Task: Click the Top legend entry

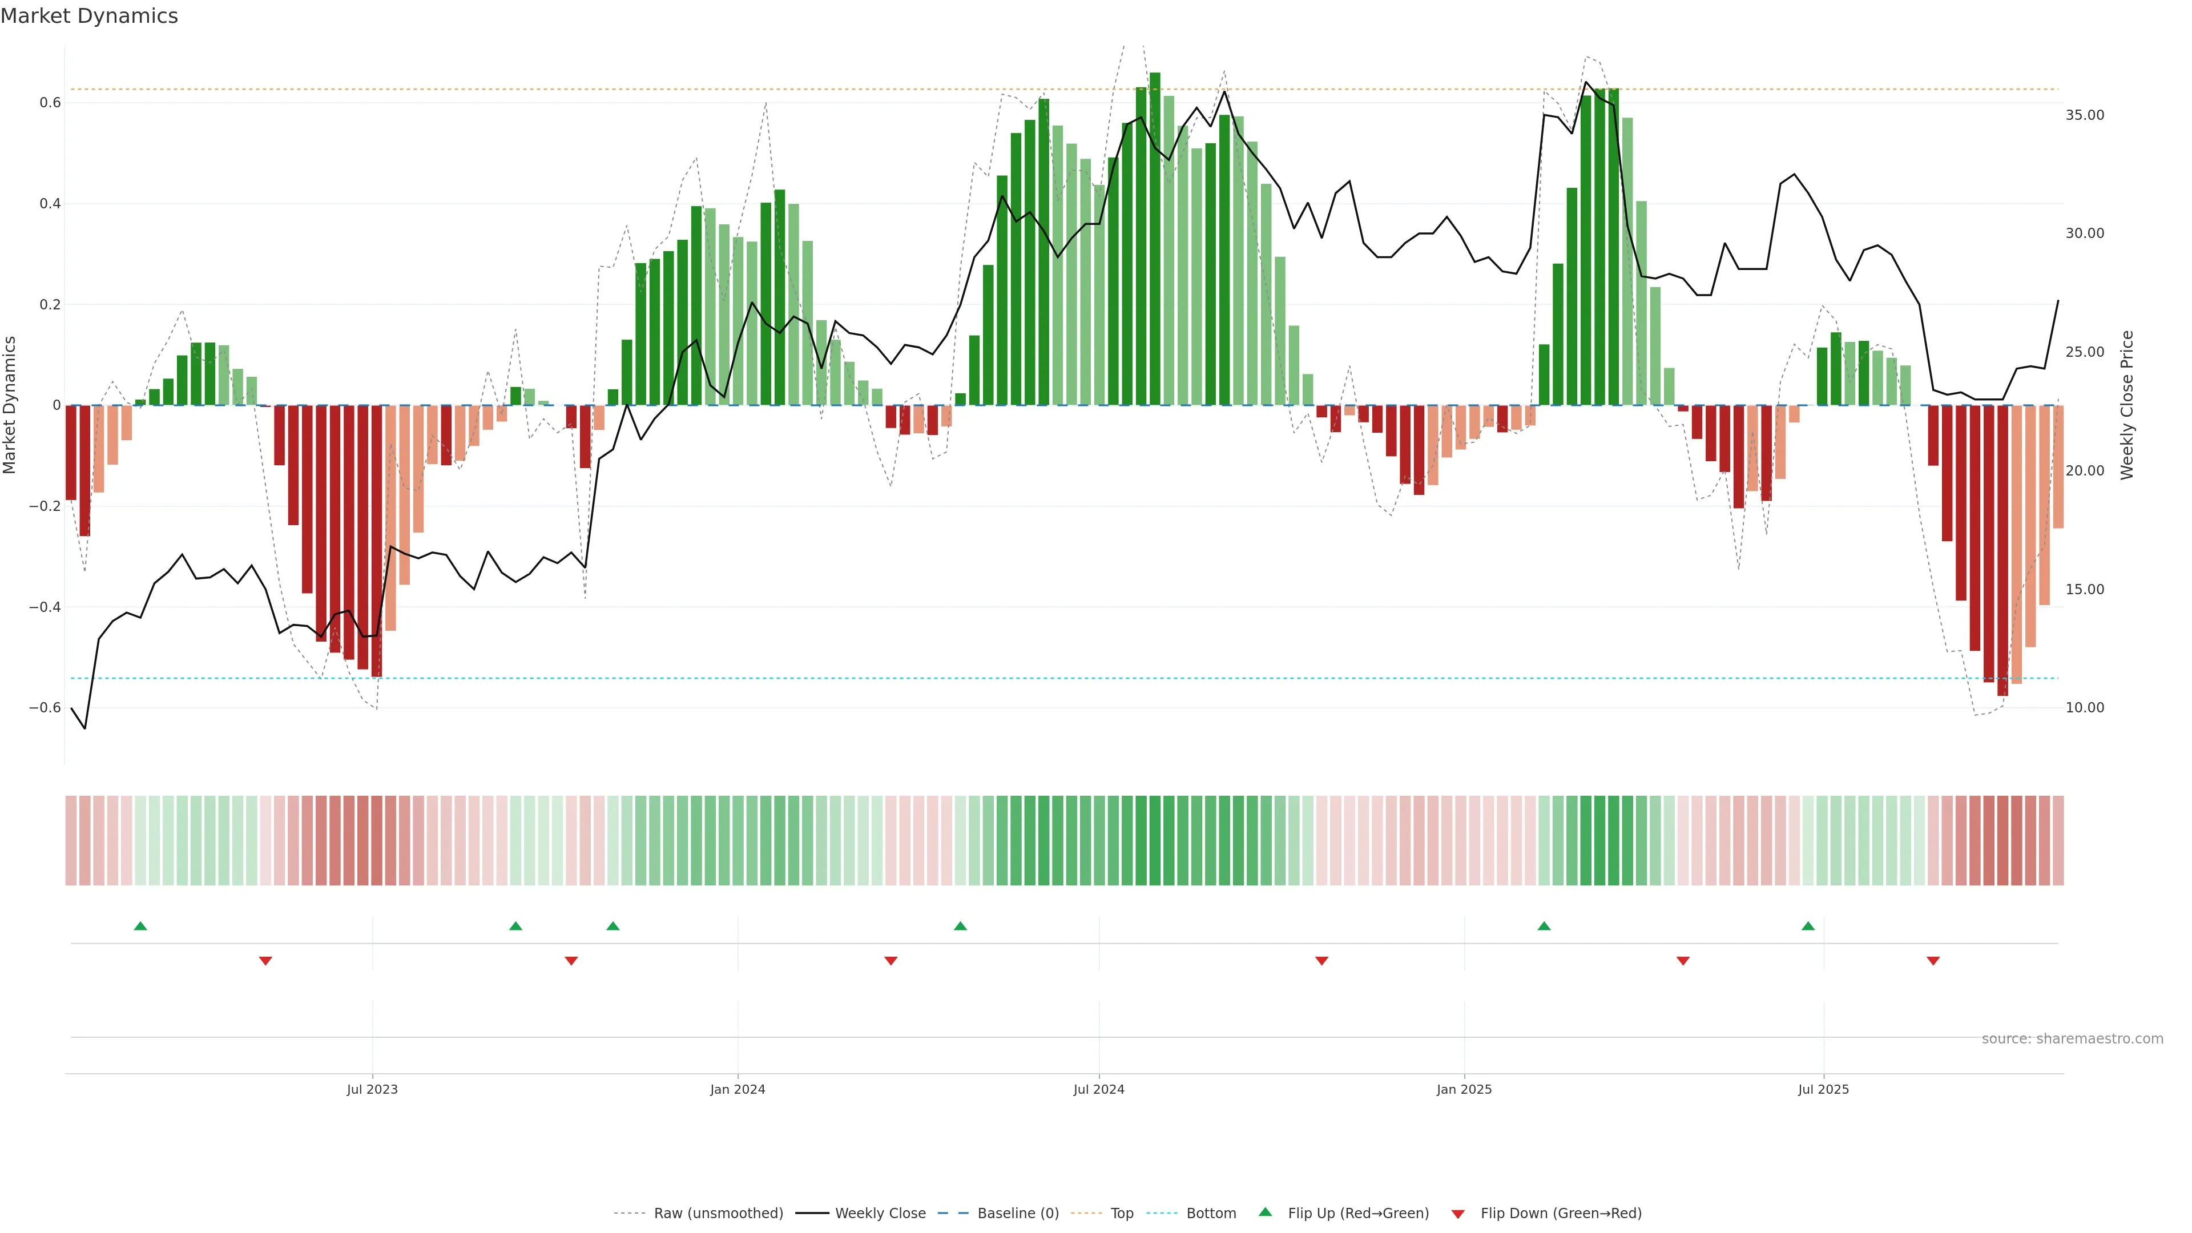Action: 1122,1214
